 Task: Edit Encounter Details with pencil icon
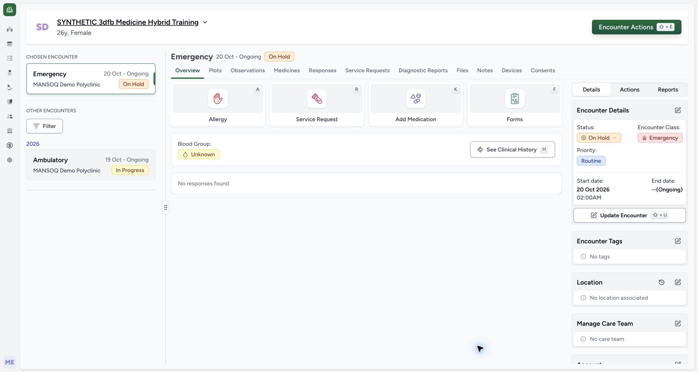pos(678,110)
